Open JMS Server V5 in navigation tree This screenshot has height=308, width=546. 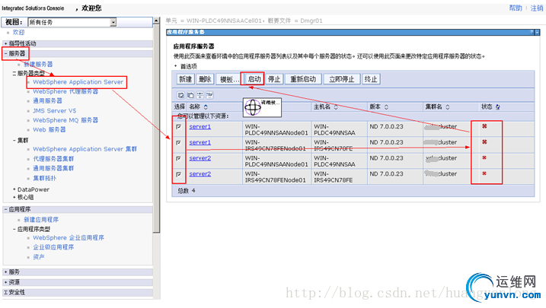pyautogui.click(x=54, y=110)
